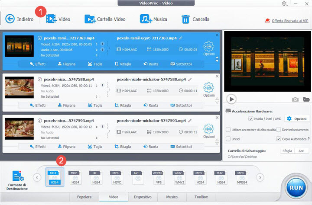Switch to the Video format tab
Screen dimensions: 312x205
[114, 197]
